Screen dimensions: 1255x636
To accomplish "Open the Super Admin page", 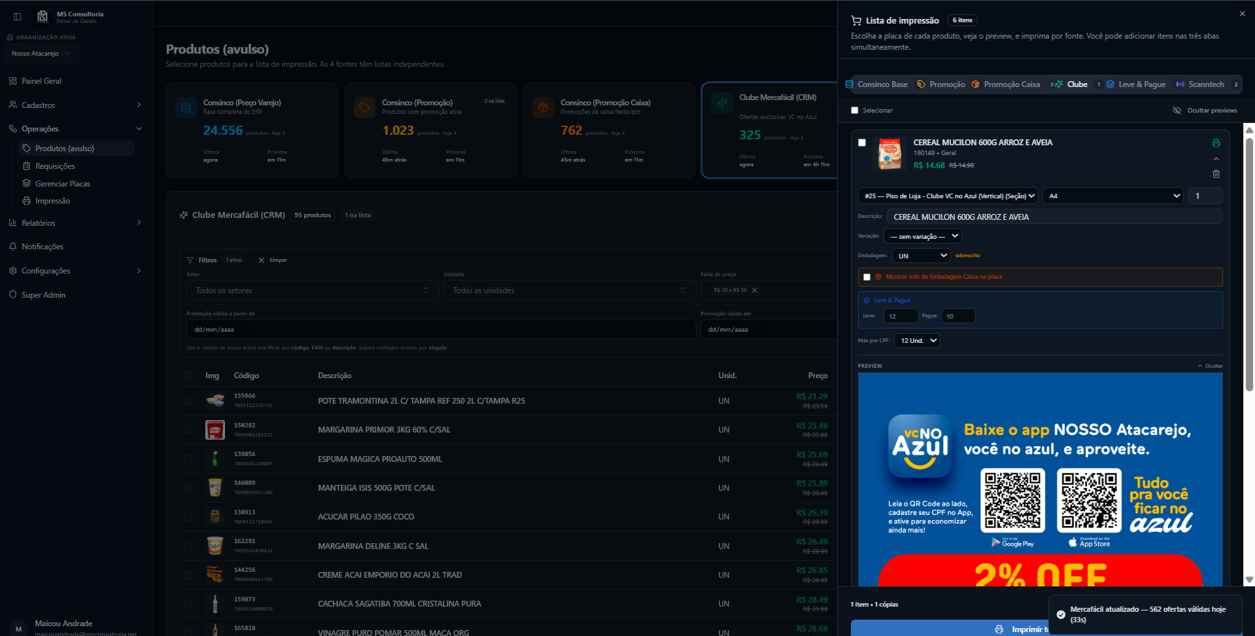I will (43, 295).
